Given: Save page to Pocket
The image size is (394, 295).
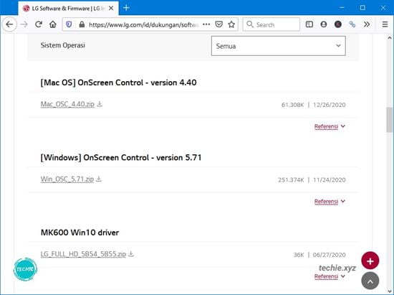Looking at the screenshot, I should click(x=219, y=24).
